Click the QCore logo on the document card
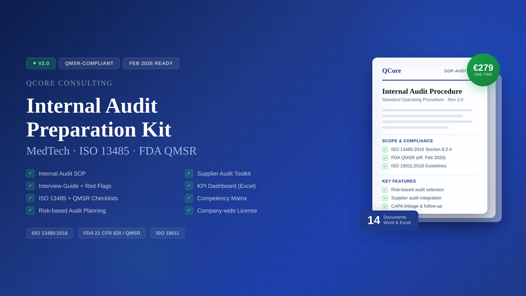The width and height of the screenshot is (526, 296). click(x=391, y=71)
